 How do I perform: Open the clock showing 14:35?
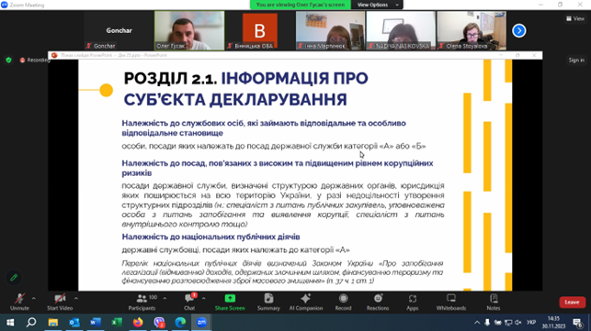(x=554, y=323)
